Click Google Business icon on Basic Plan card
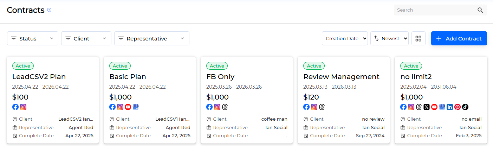 point(136,107)
